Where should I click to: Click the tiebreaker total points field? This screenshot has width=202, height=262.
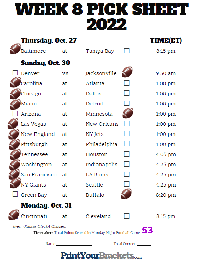pyautogui.click(x=148, y=231)
